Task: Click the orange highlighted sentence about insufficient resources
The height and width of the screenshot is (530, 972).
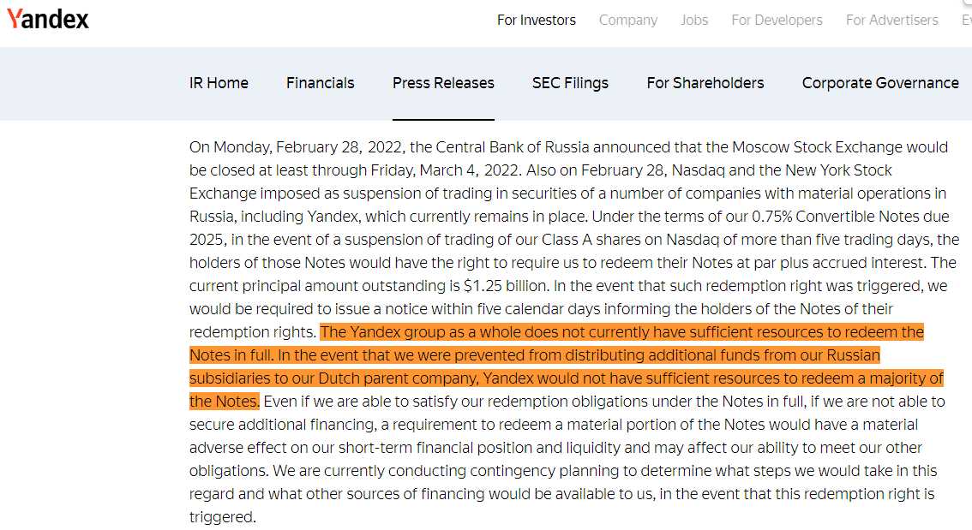Action: click(x=566, y=366)
